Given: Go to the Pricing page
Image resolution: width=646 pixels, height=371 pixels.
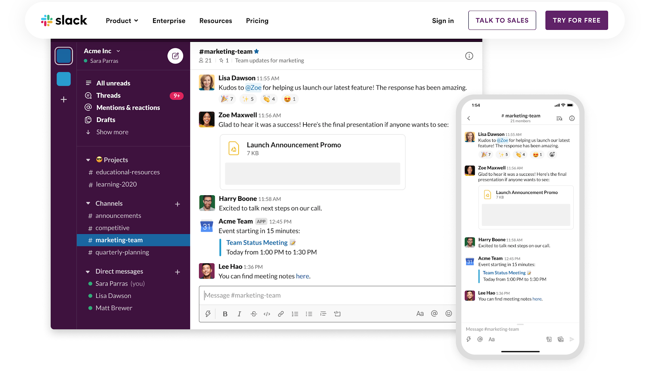Looking at the screenshot, I should point(257,21).
